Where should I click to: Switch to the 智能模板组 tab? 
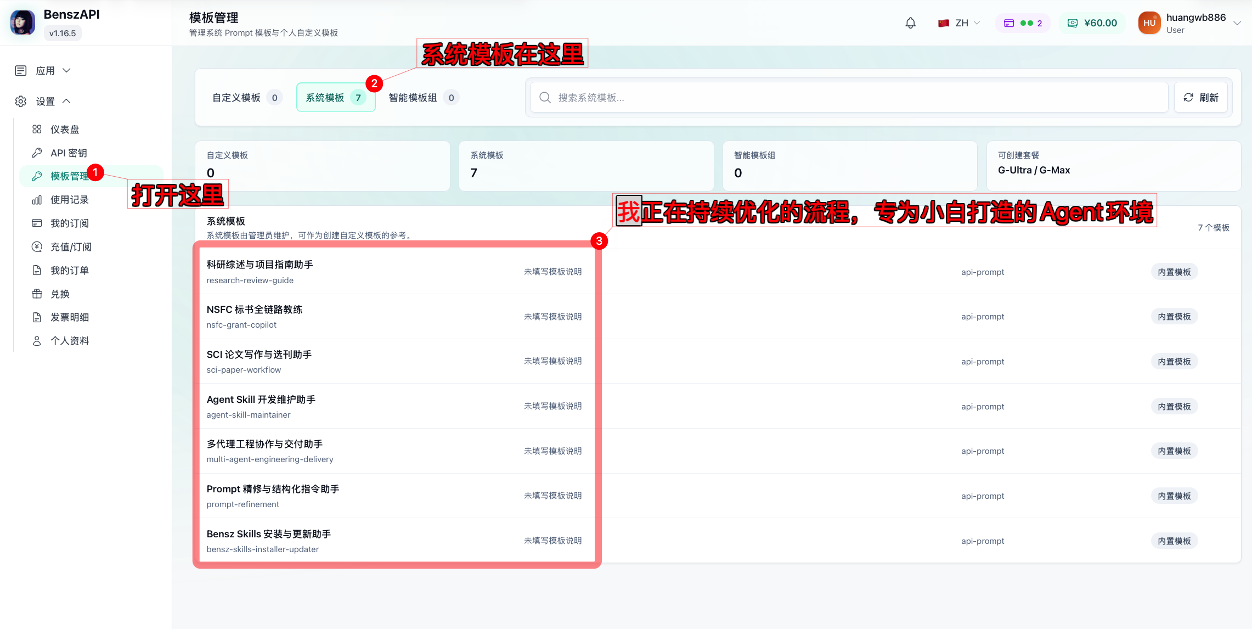(x=423, y=98)
